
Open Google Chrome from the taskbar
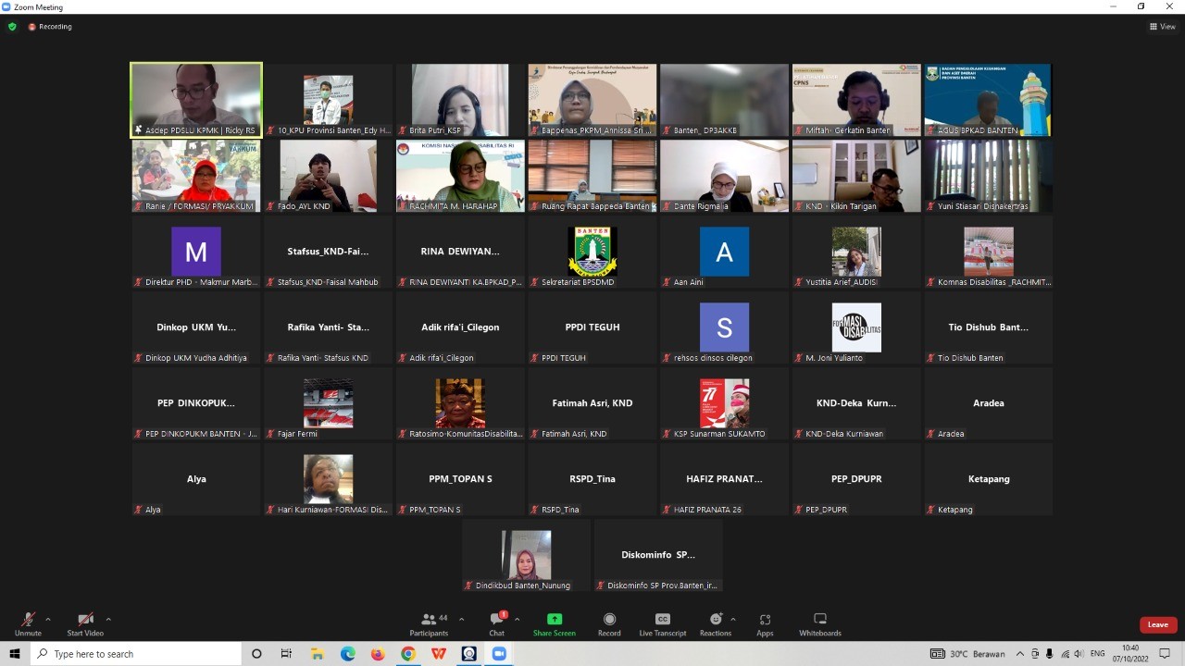(408, 654)
